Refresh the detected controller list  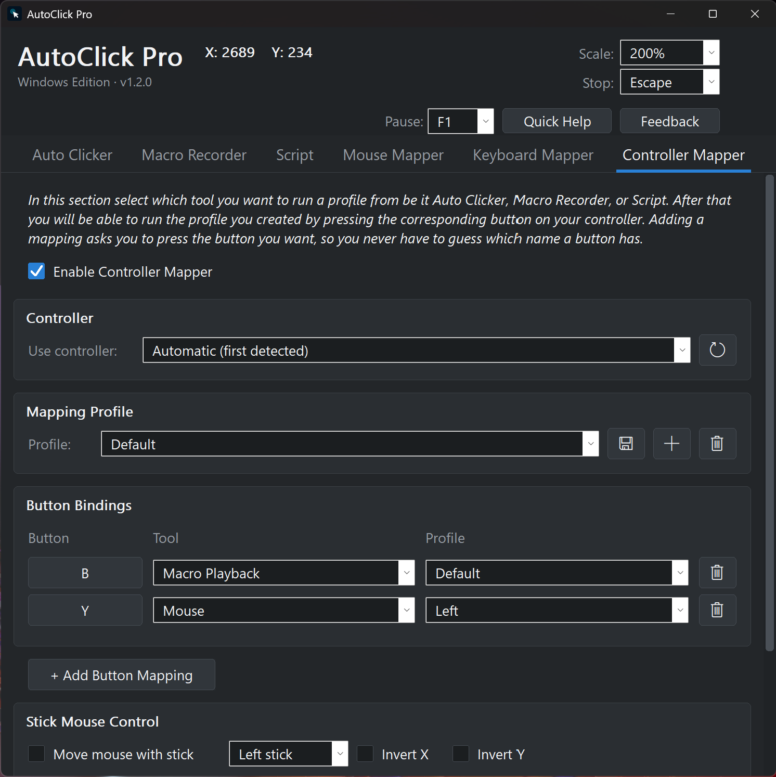(717, 350)
